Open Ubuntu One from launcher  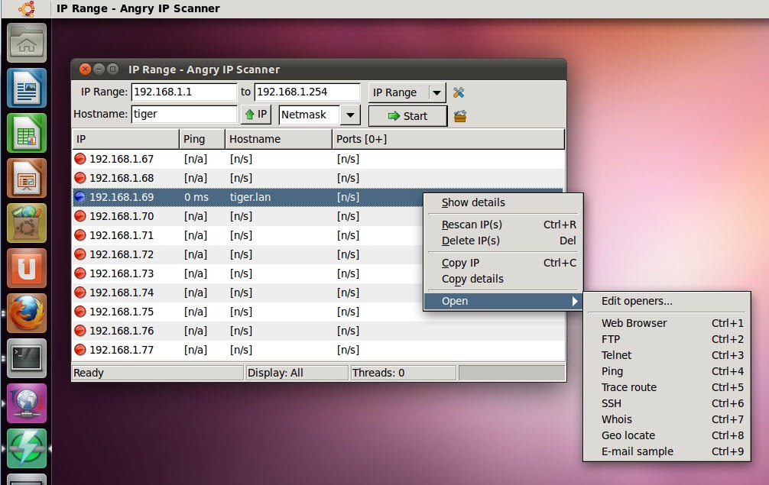coord(27,268)
